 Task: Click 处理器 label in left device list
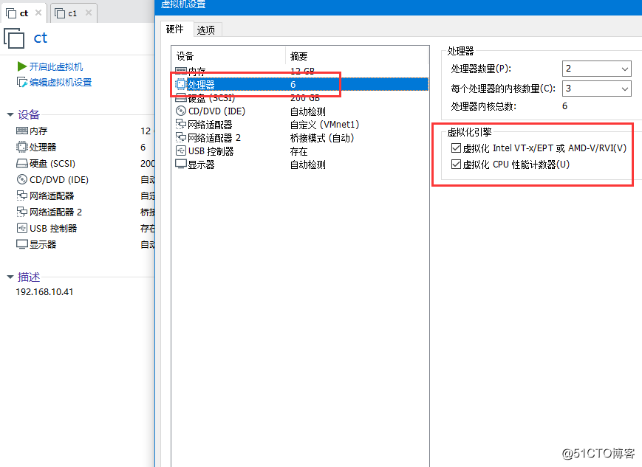pos(43,148)
